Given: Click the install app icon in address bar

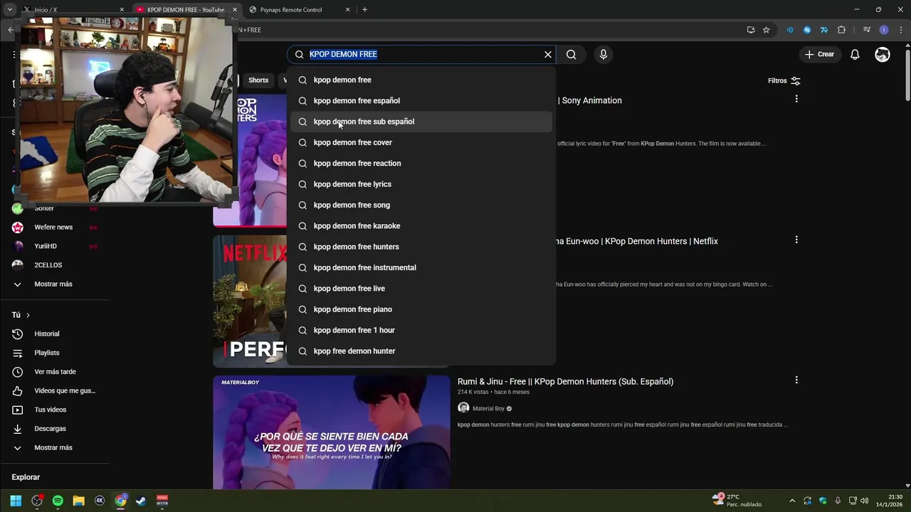Looking at the screenshot, I should 751,30.
